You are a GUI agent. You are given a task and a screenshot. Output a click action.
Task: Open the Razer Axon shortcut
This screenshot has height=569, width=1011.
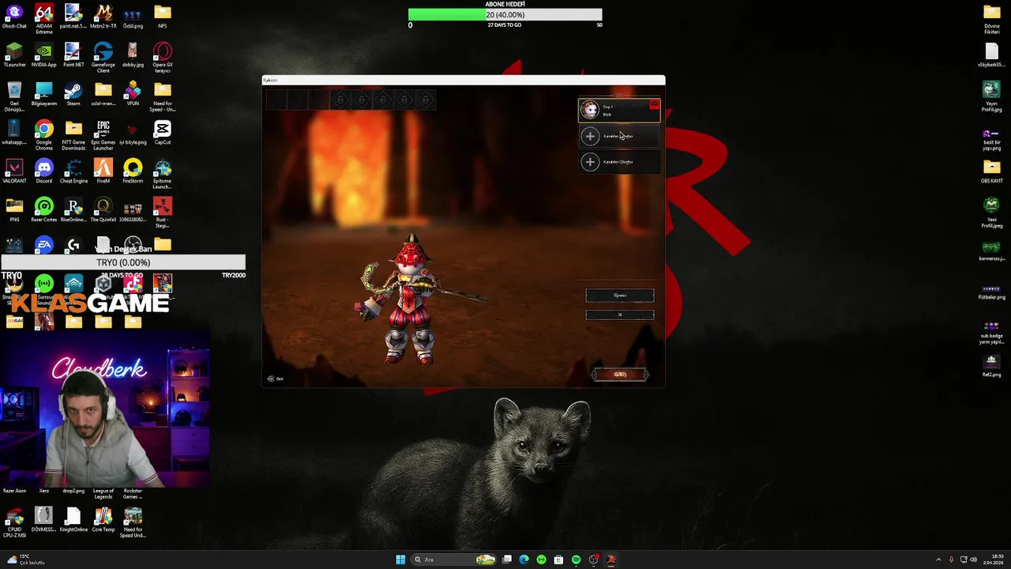(14, 491)
